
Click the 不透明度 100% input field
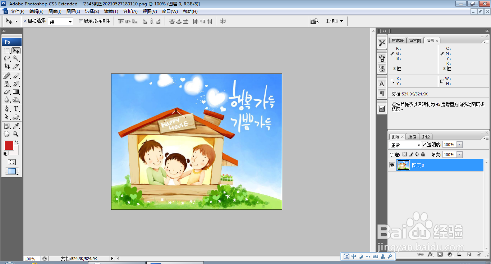coord(449,145)
